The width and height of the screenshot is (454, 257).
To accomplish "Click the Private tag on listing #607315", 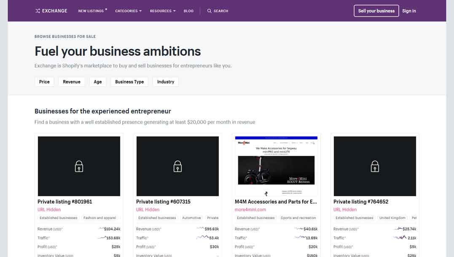I will click(x=212, y=218).
